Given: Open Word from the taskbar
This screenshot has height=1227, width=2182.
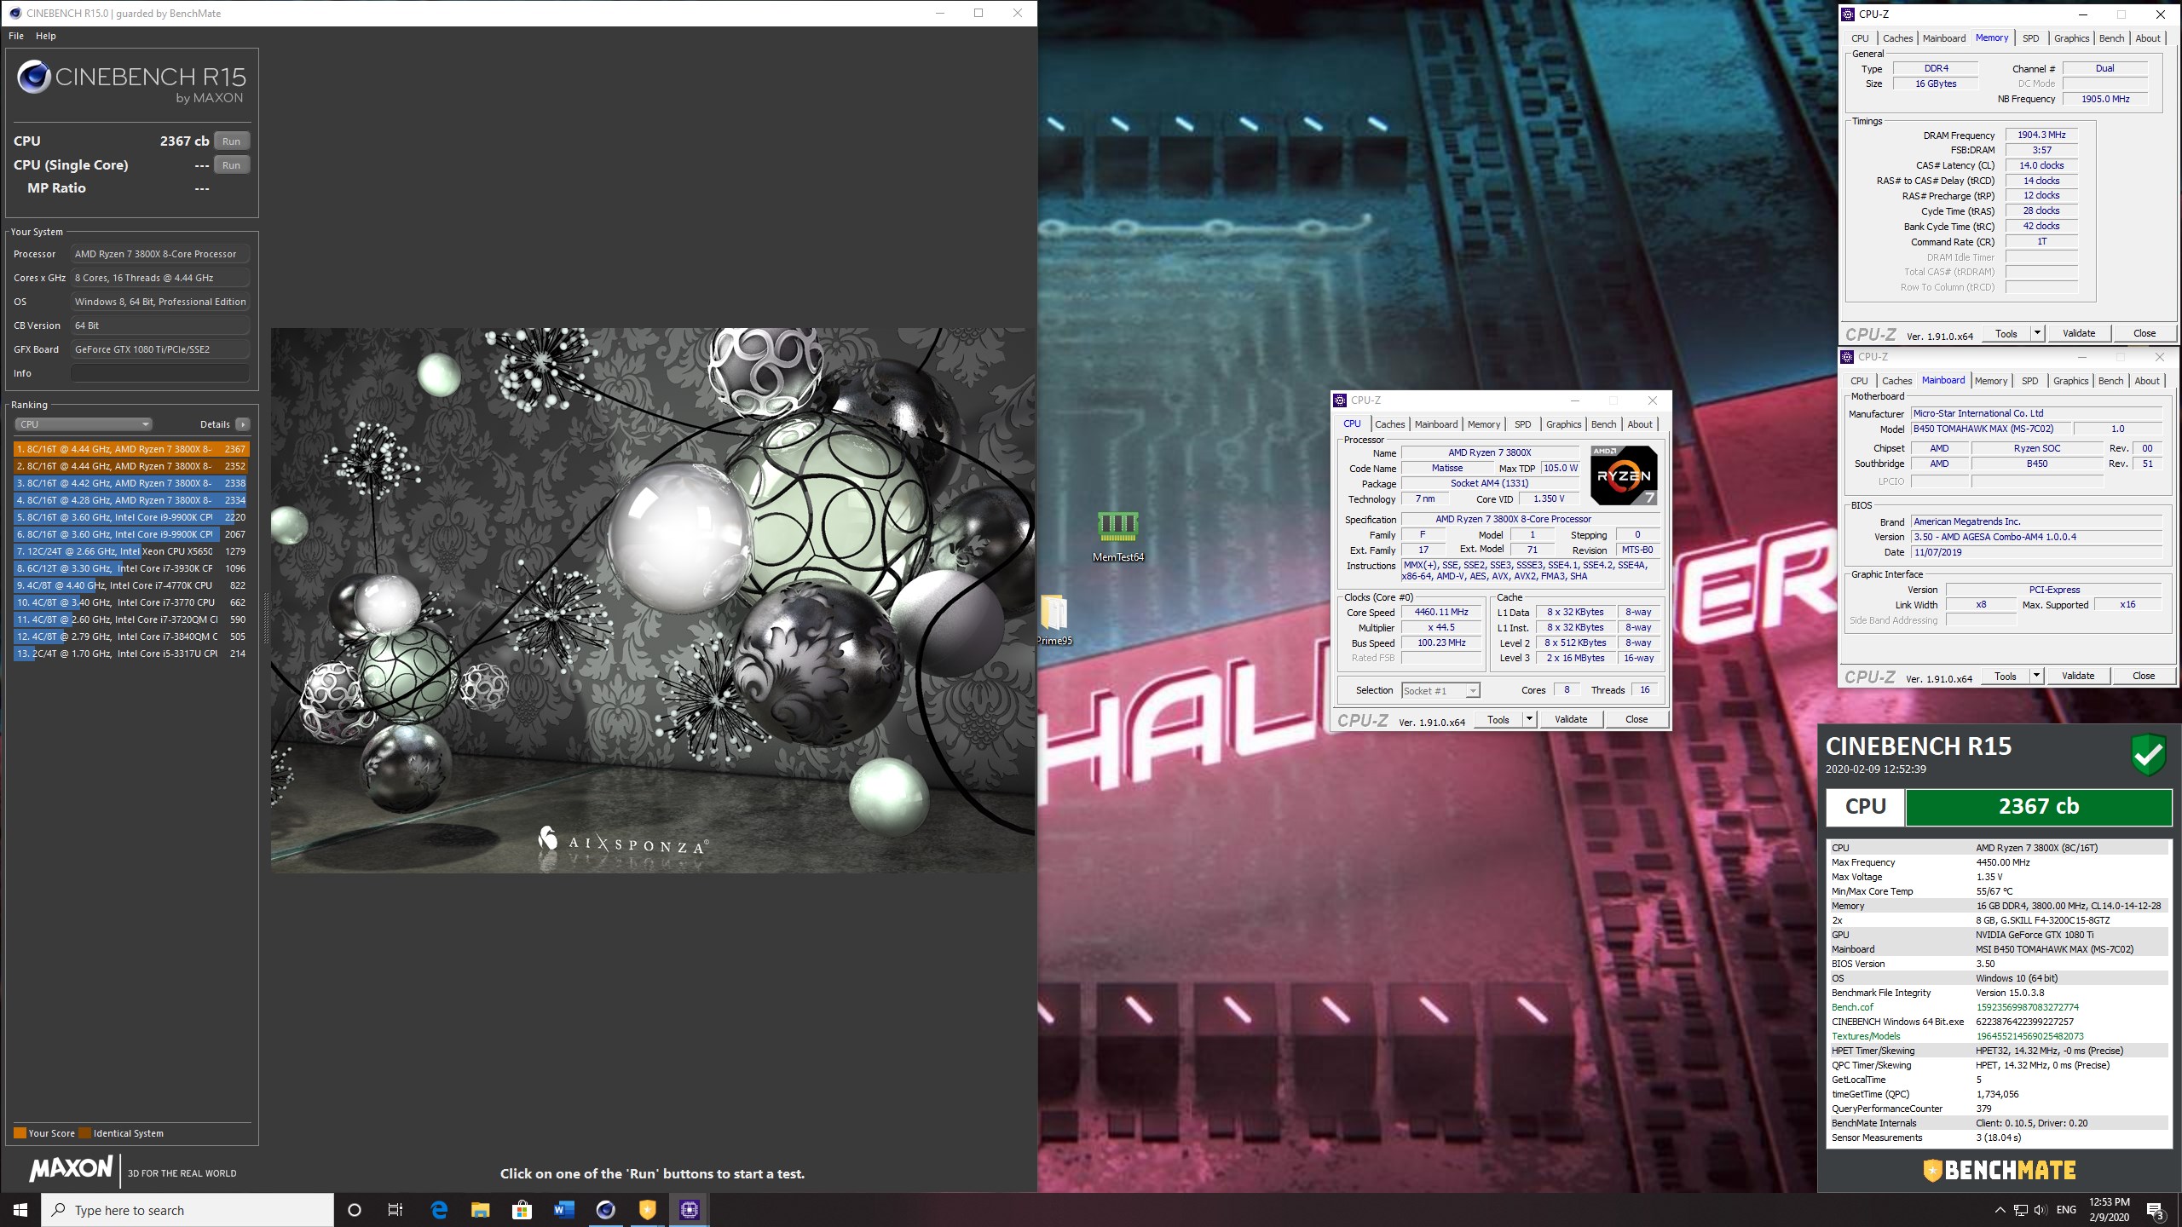Looking at the screenshot, I should (563, 1210).
